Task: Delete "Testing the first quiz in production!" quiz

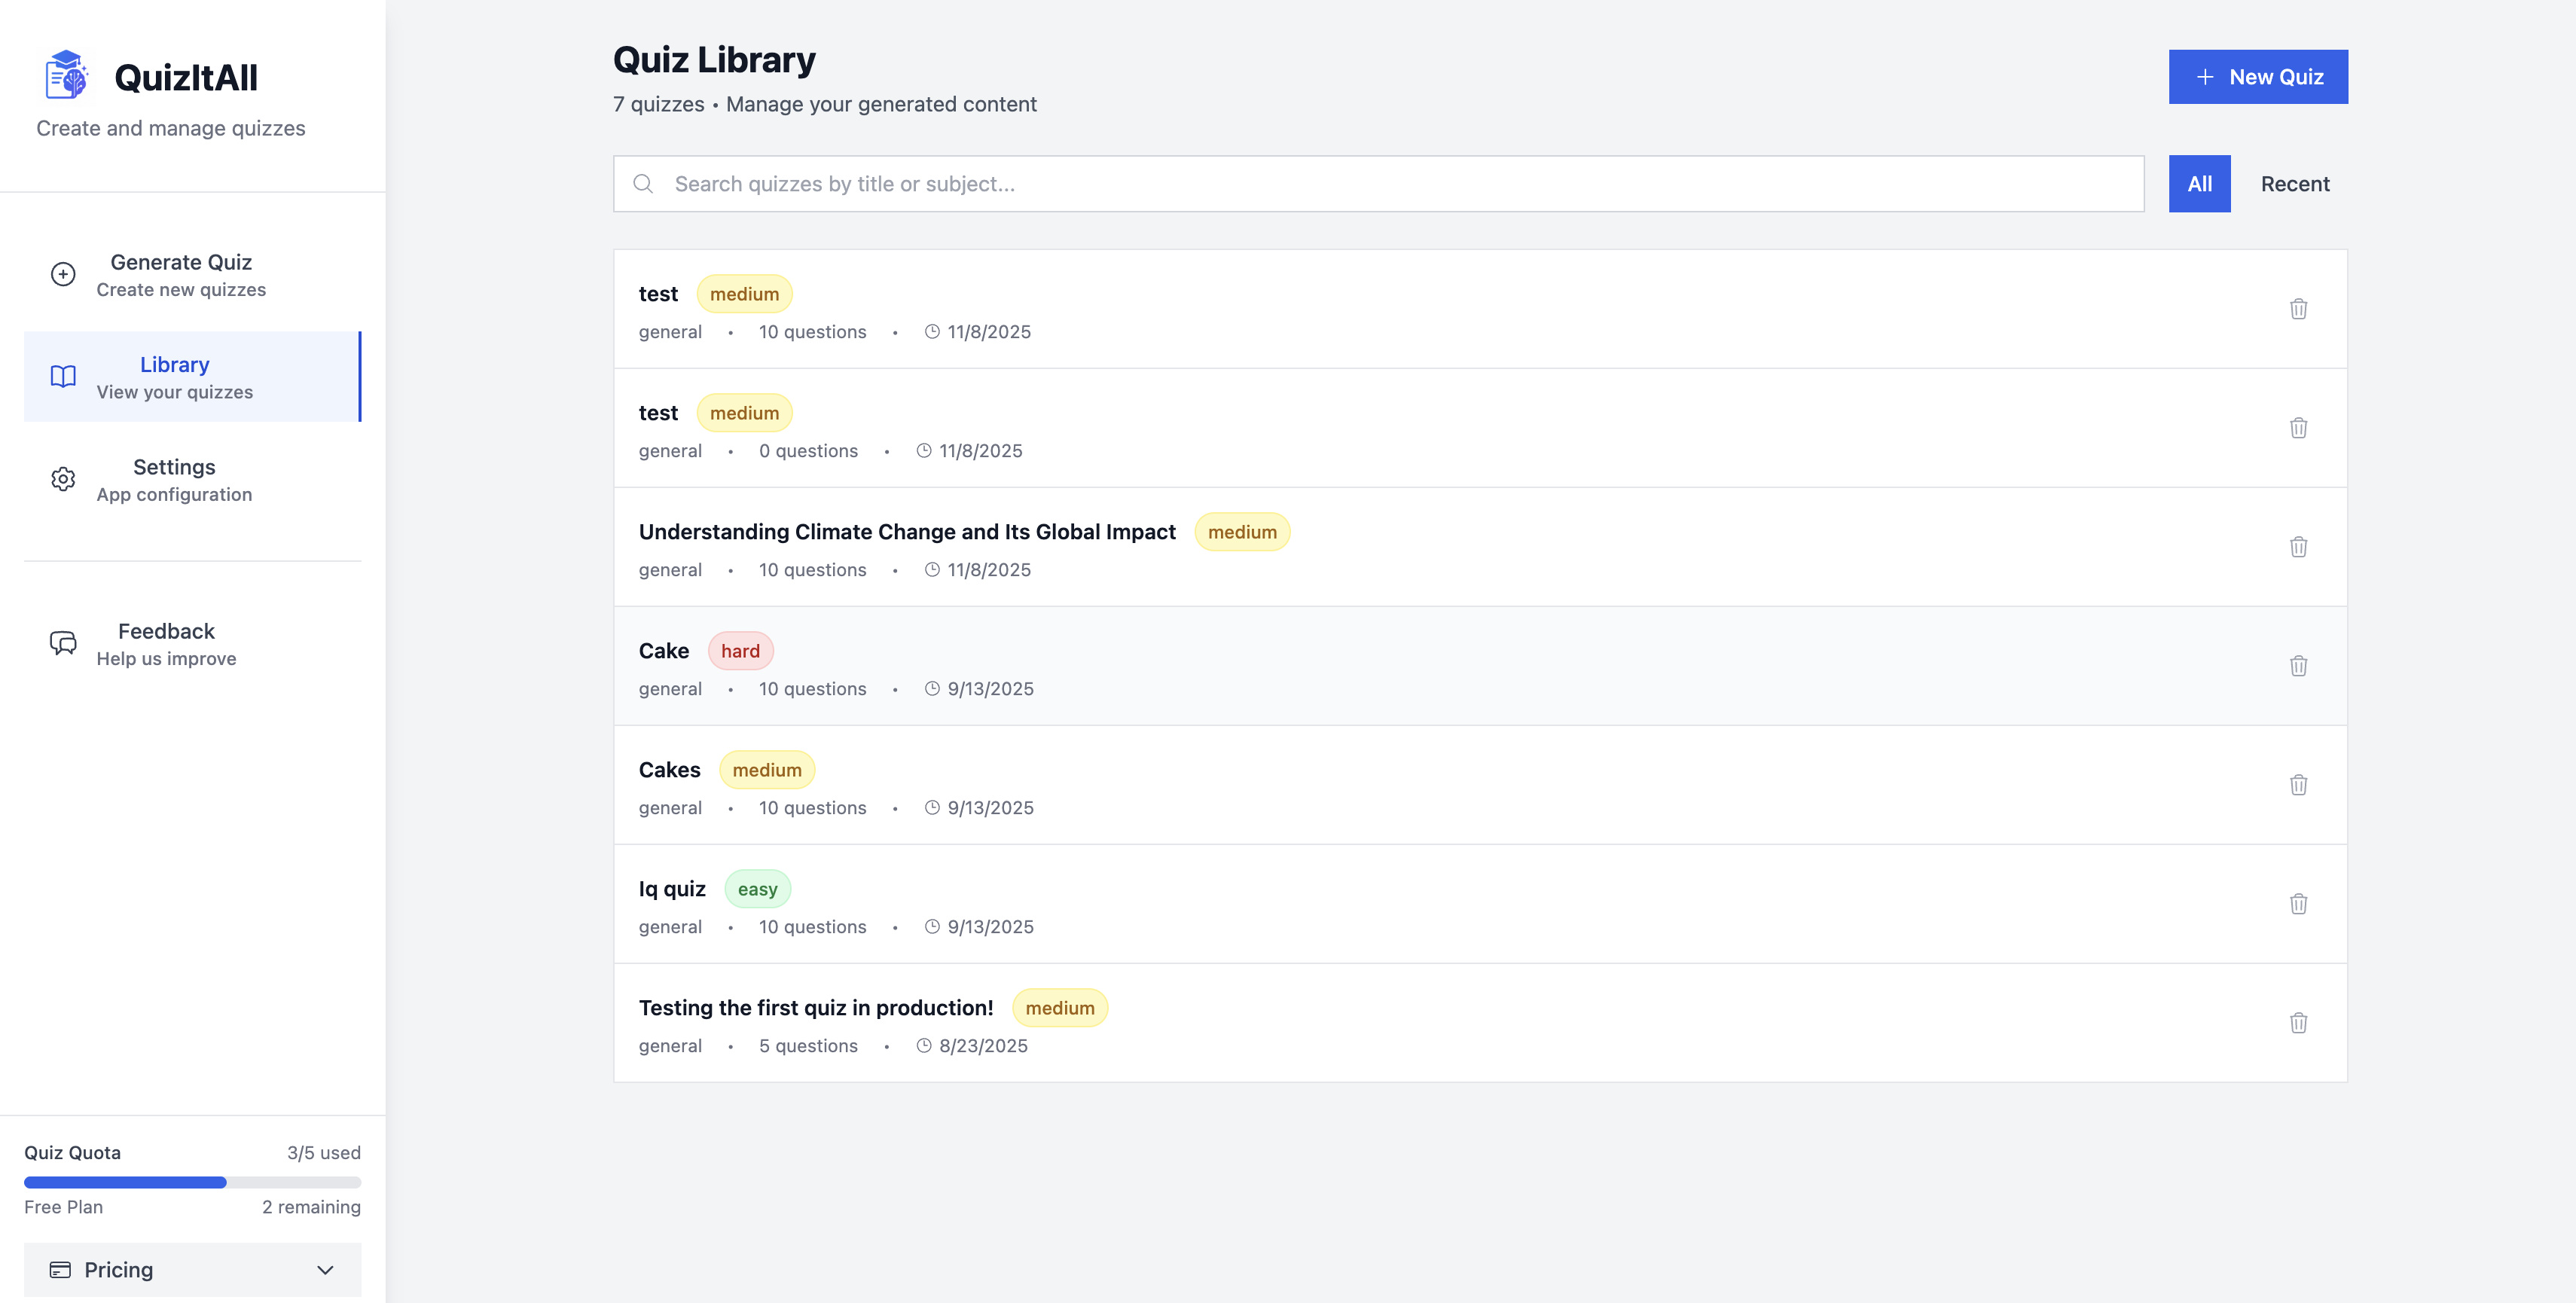Action: [x=2299, y=1022]
